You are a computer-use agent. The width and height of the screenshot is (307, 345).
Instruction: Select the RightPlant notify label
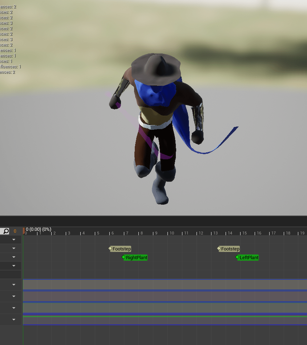pyautogui.click(x=137, y=258)
